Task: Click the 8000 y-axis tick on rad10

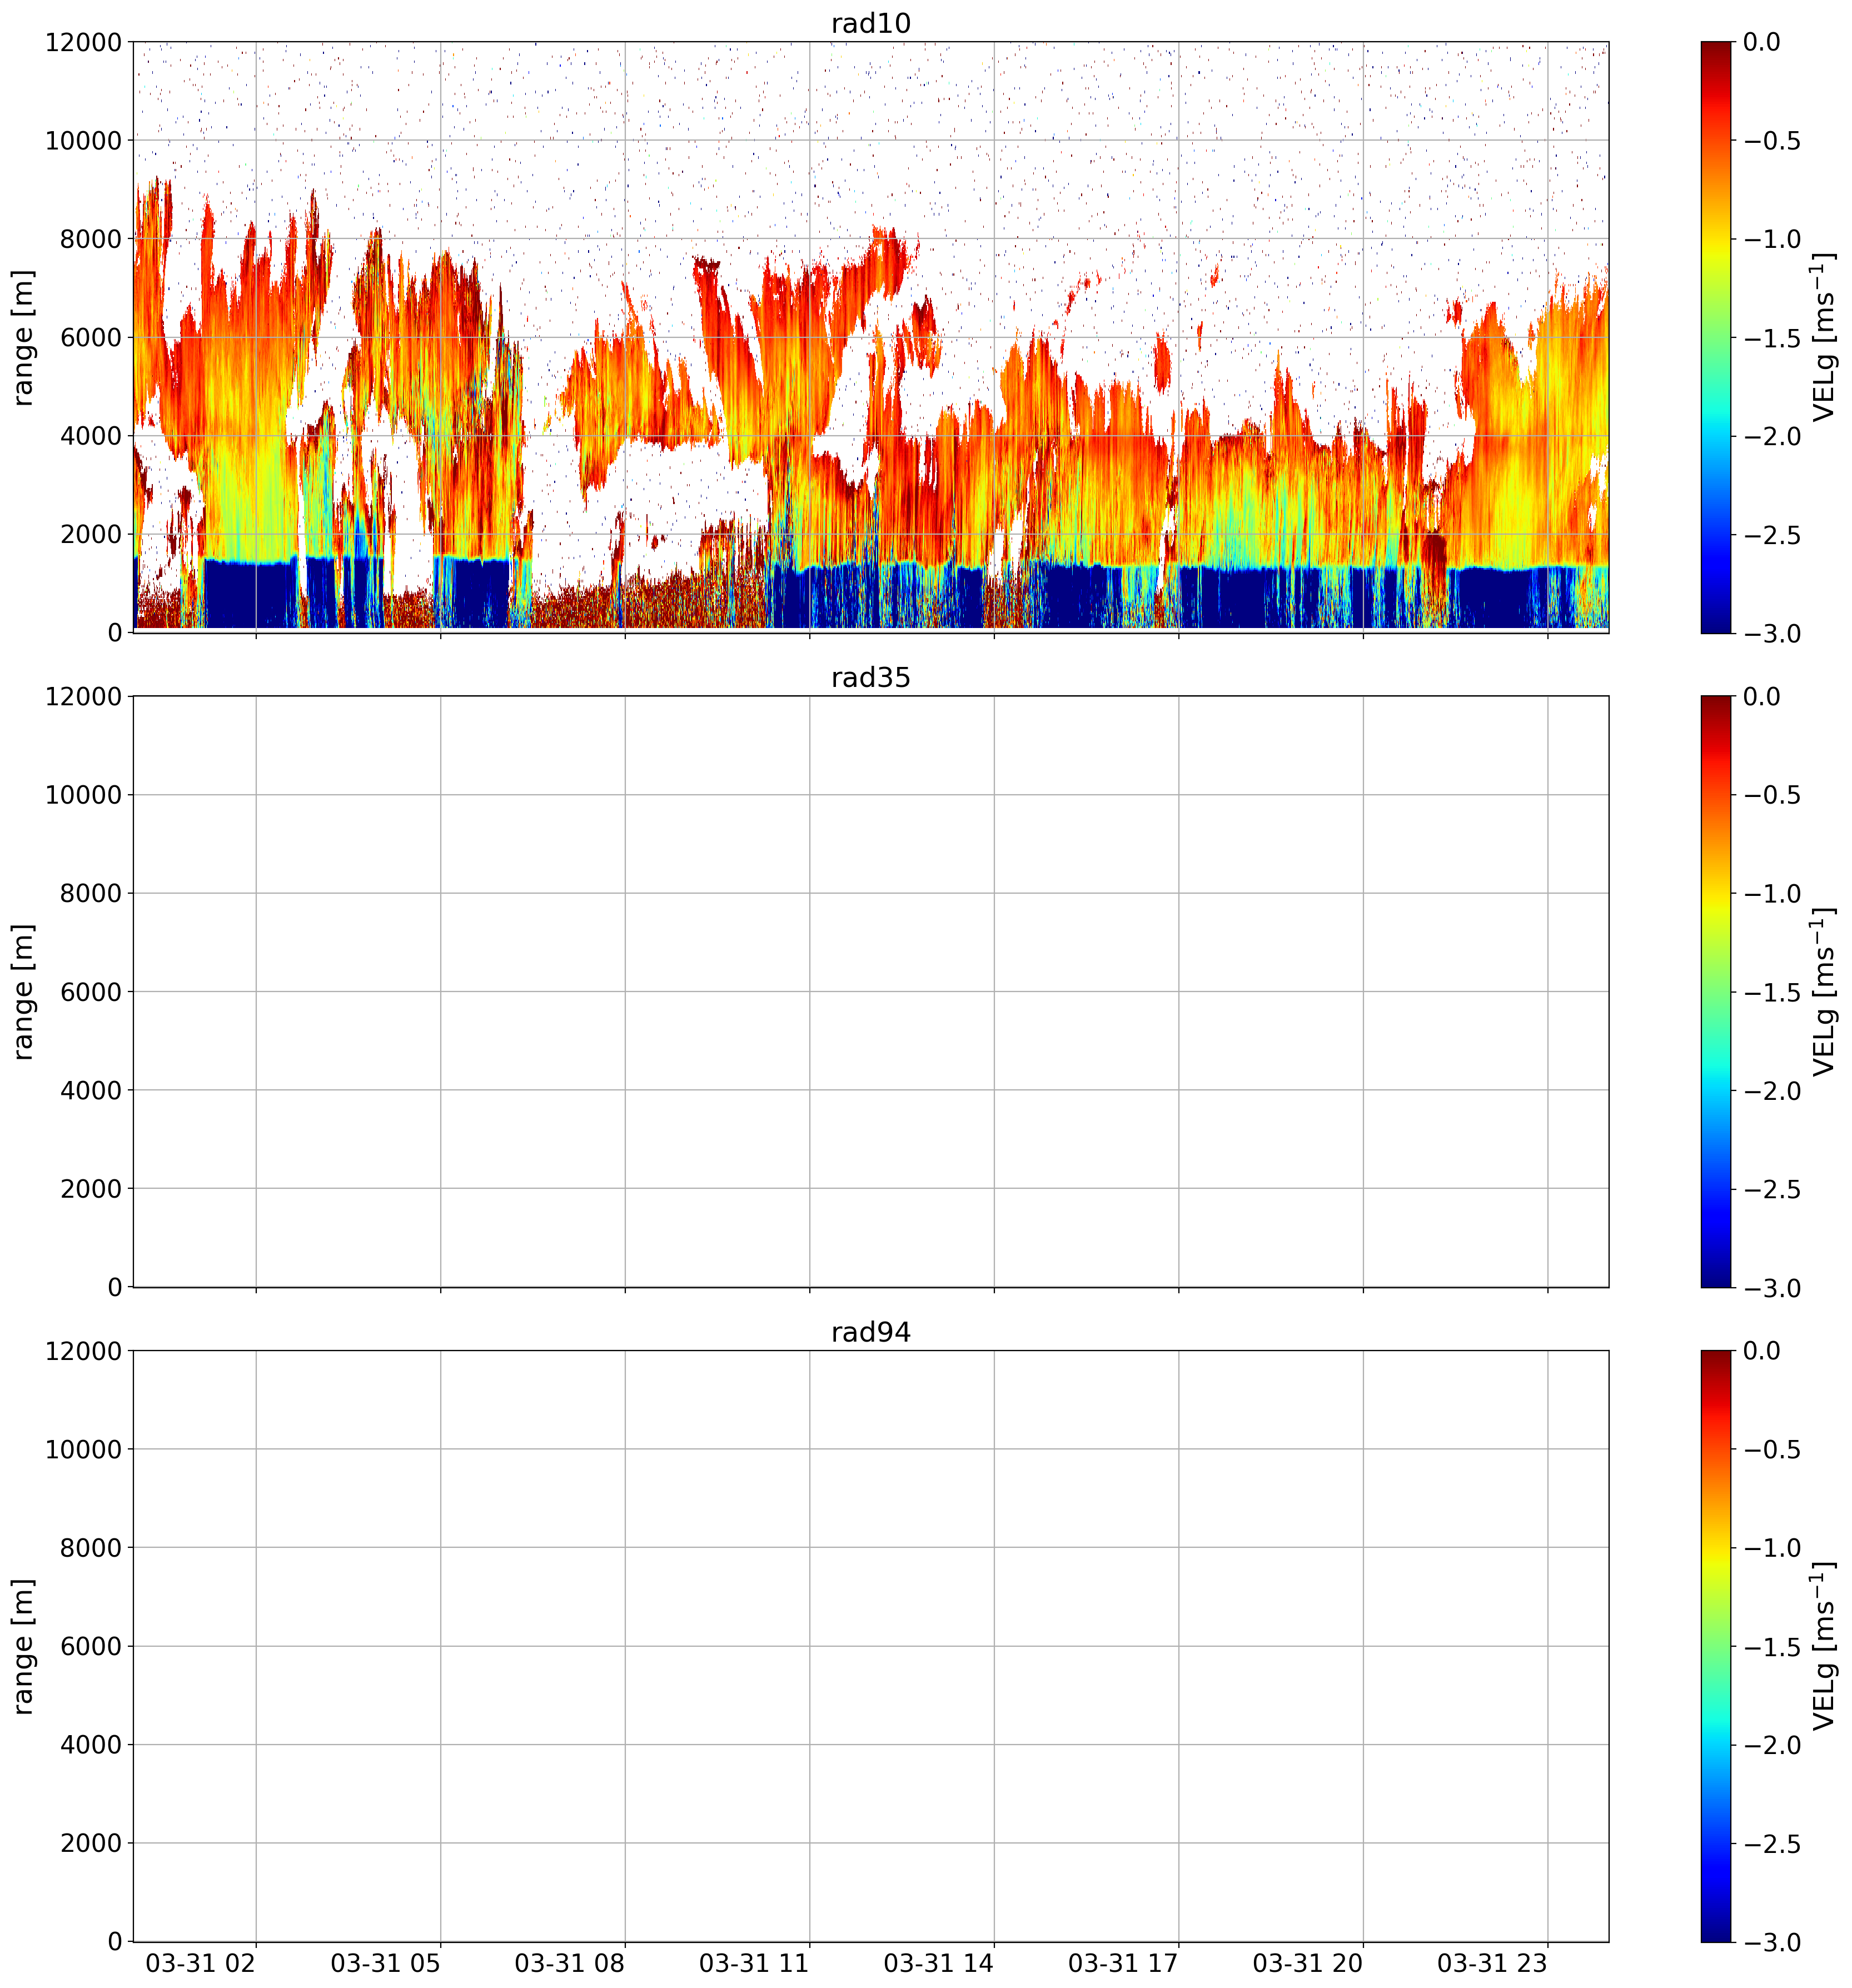Action: (90, 239)
